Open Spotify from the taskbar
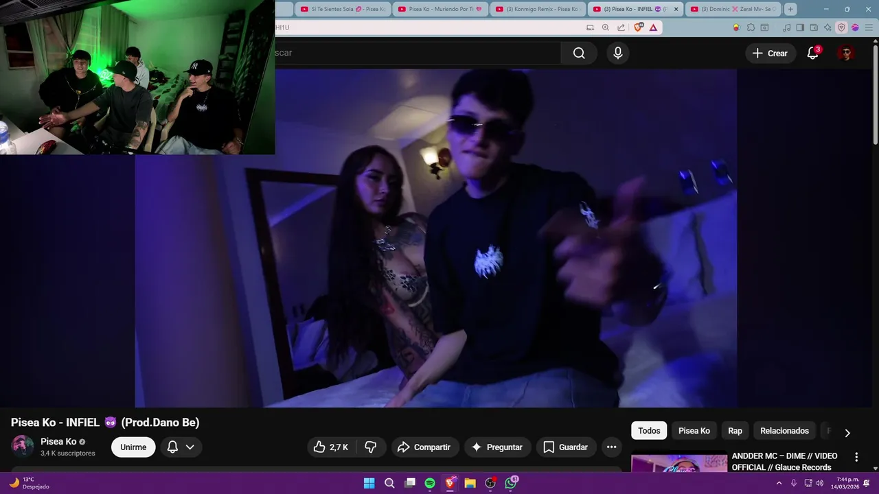879x494 pixels. point(430,483)
